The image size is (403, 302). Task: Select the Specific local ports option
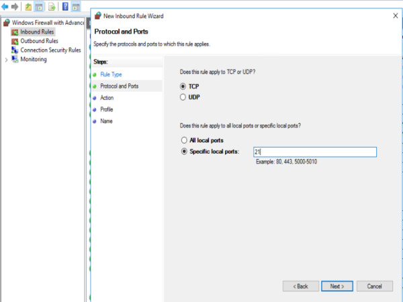click(x=183, y=152)
